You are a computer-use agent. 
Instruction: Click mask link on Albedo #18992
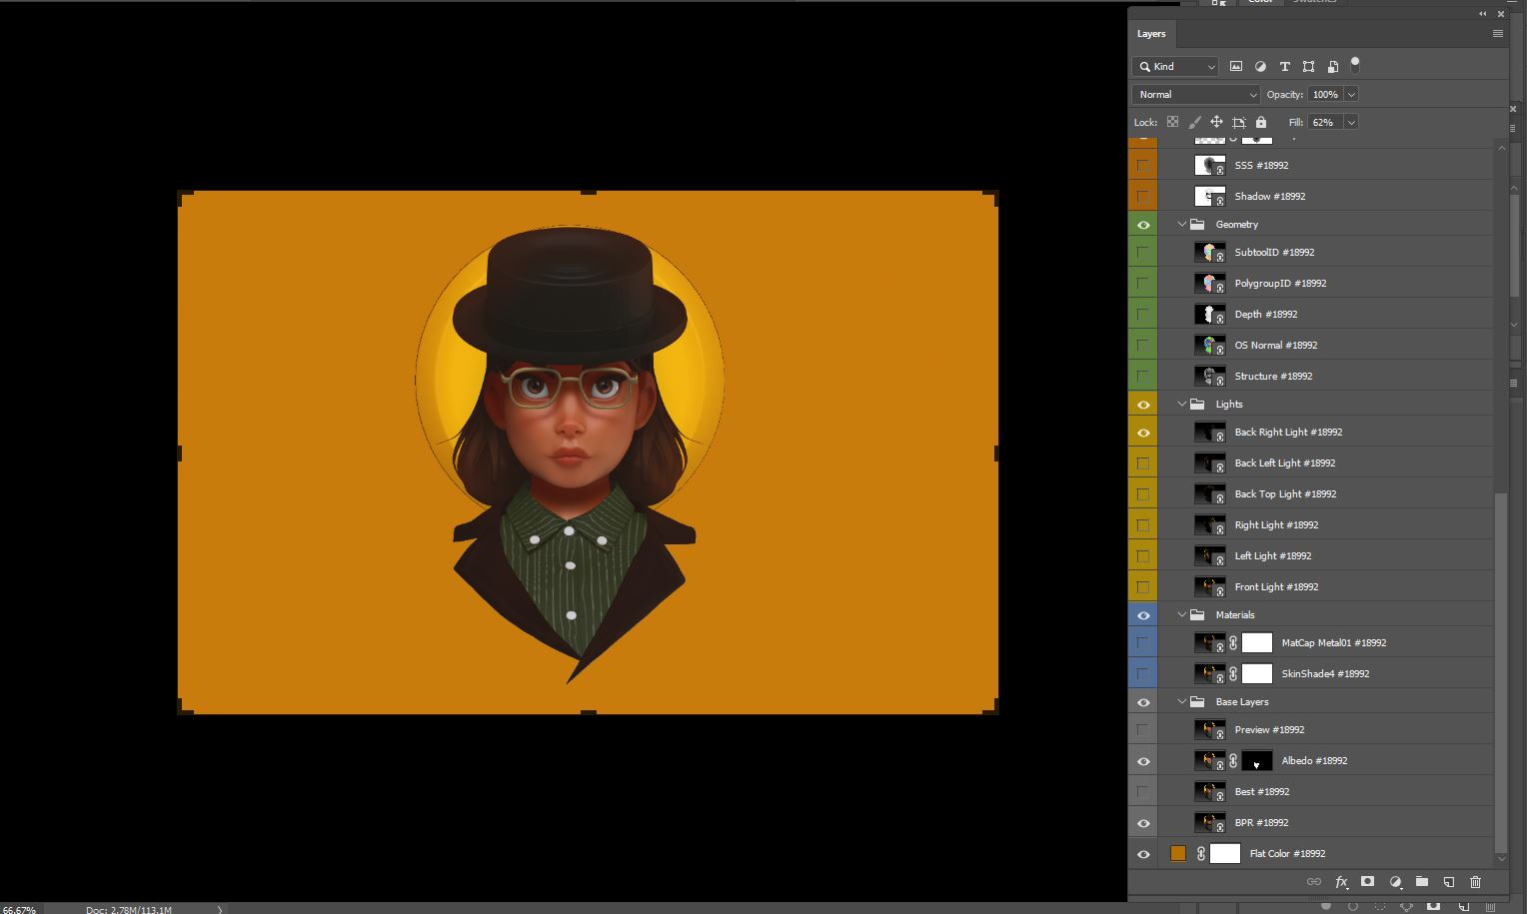click(x=1233, y=761)
